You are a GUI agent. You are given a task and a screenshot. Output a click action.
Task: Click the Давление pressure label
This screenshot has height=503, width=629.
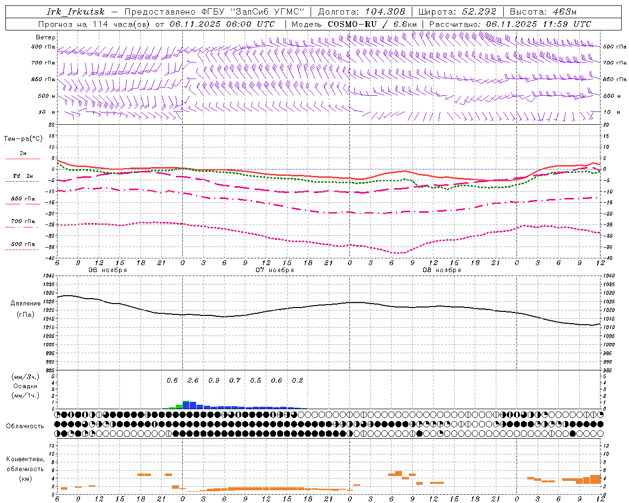click(x=26, y=304)
